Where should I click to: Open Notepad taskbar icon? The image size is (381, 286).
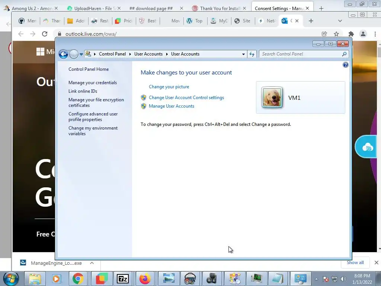click(x=278, y=279)
